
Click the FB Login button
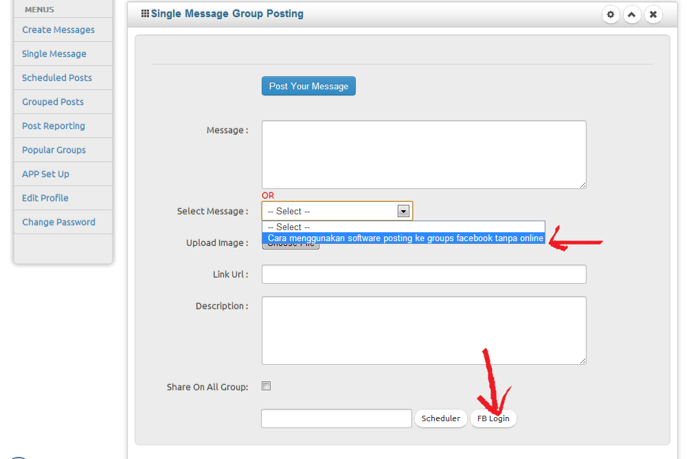click(493, 418)
